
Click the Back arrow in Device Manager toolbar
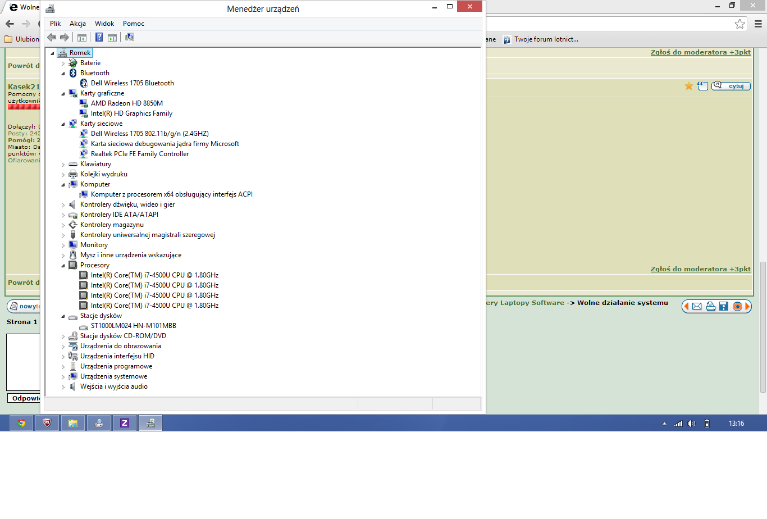(x=52, y=37)
